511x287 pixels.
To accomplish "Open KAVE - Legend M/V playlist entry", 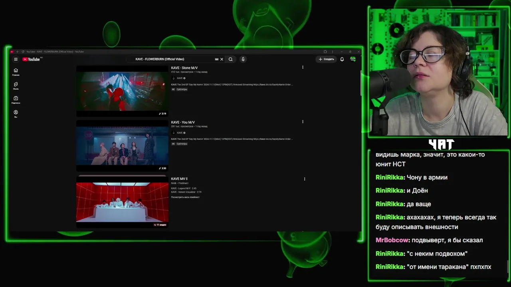I will point(184,189).
